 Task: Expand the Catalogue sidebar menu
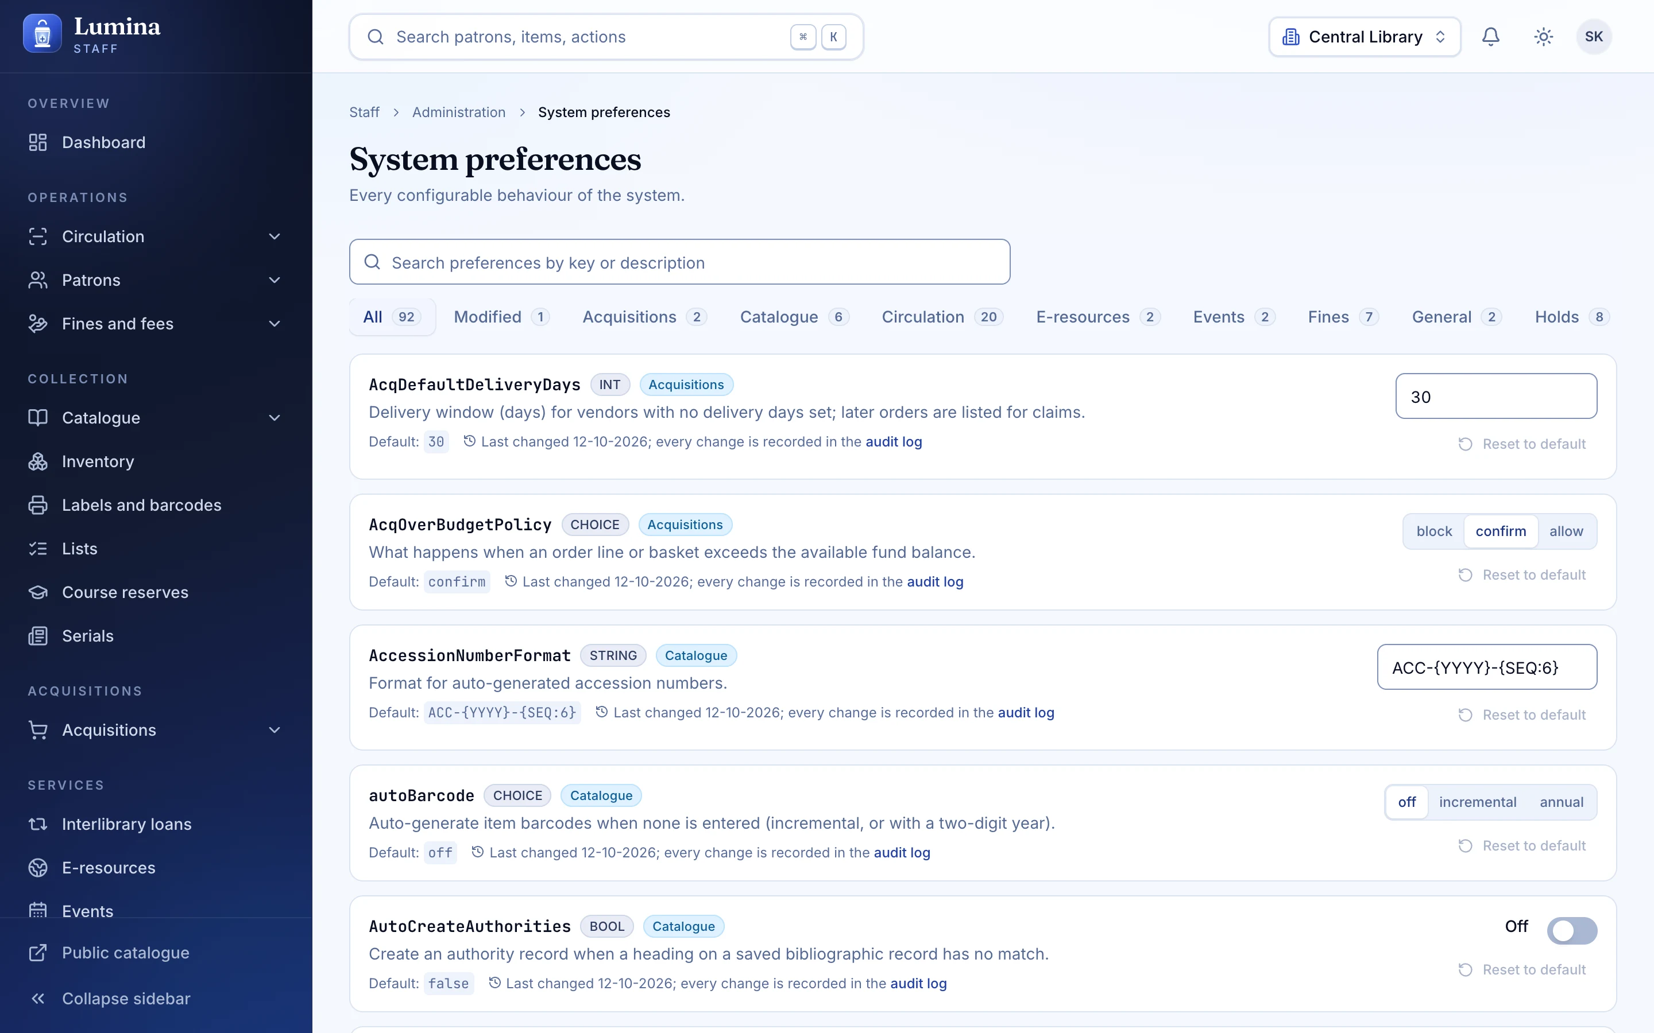click(156, 417)
